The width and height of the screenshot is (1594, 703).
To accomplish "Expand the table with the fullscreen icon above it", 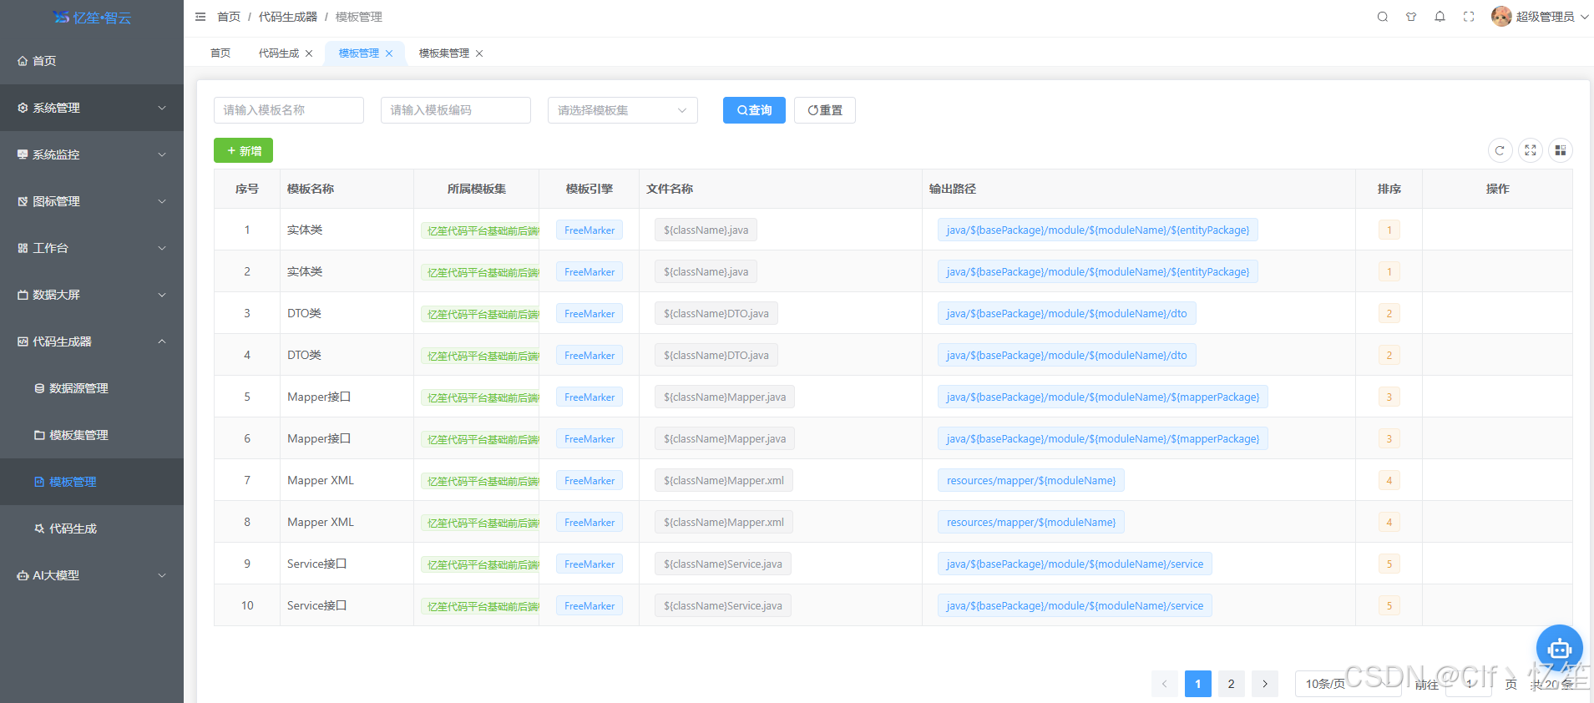I will click(x=1530, y=150).
